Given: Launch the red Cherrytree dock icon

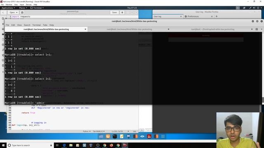Looking at the screenshot, I should pyautogui.click(x=149, y=136).
